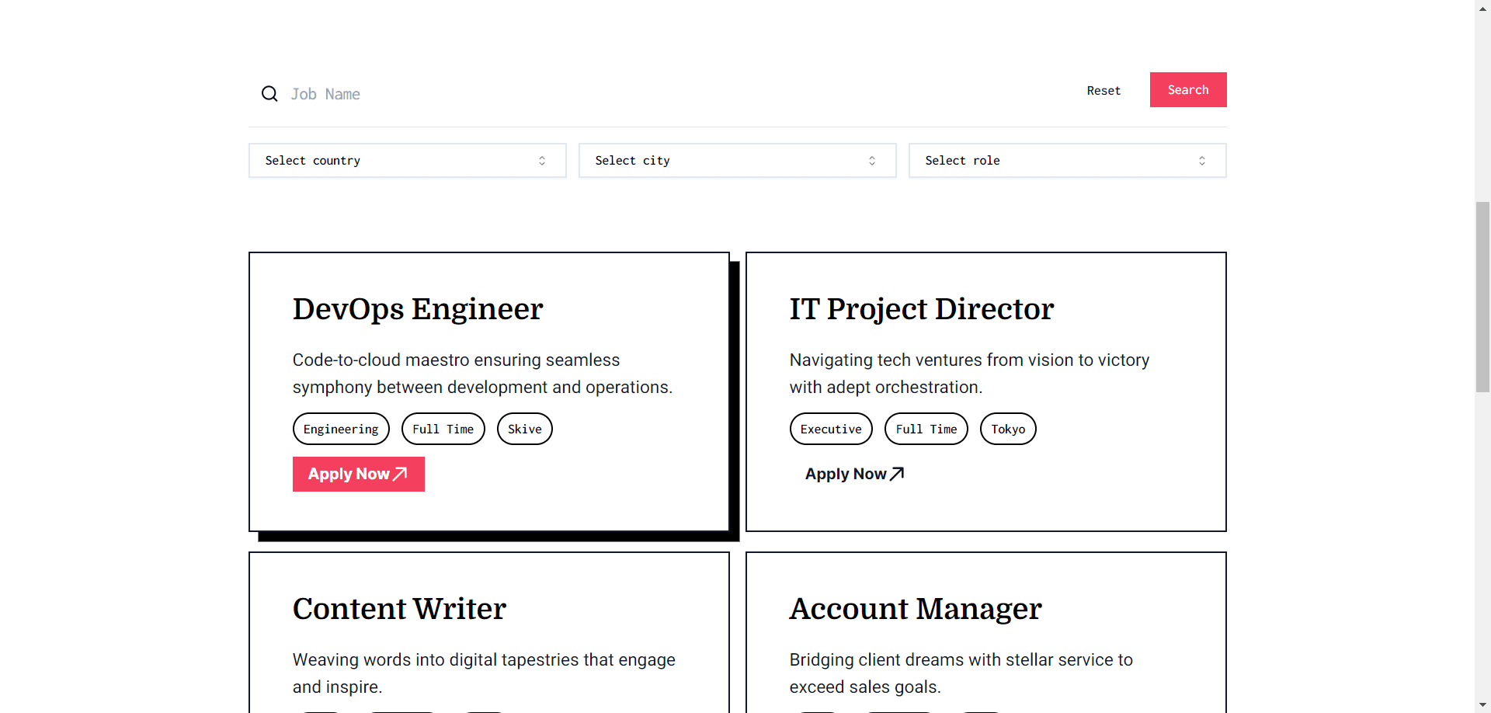Open the Select country dropdown
Viewport: 1491px width, 713px height.
click(407, 161)
